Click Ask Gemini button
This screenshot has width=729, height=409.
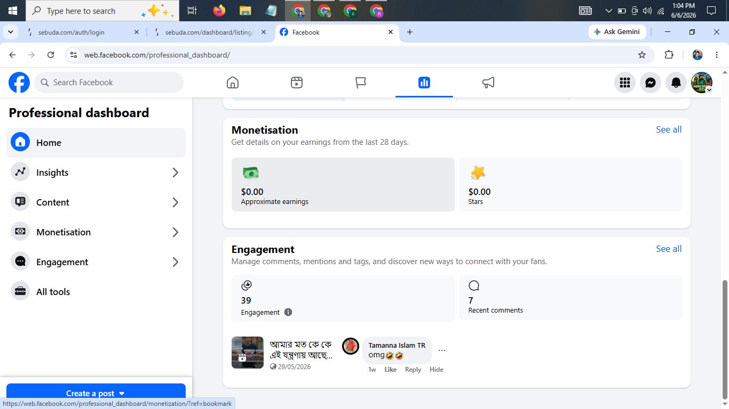(617, 32)
